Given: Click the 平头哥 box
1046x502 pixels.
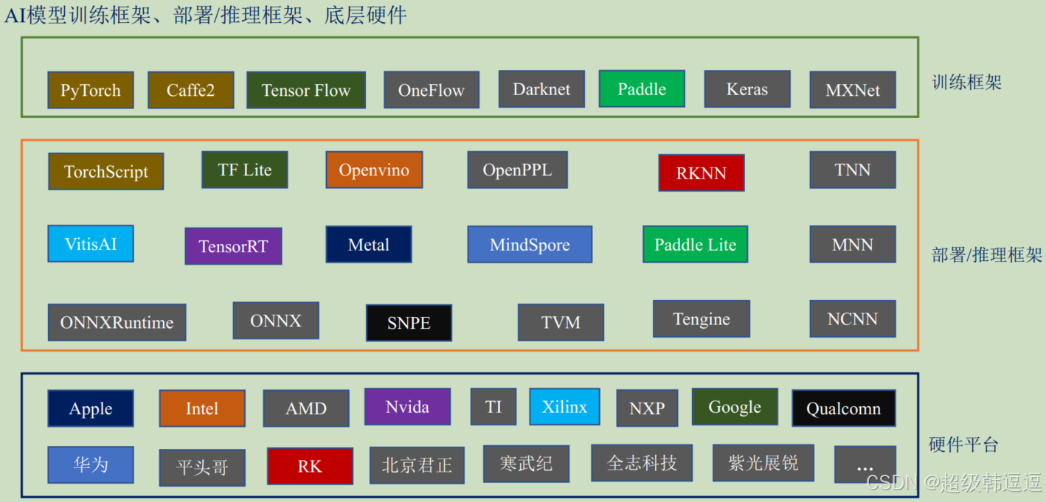Looking at the screenshot, I should (x=202, y=467).
